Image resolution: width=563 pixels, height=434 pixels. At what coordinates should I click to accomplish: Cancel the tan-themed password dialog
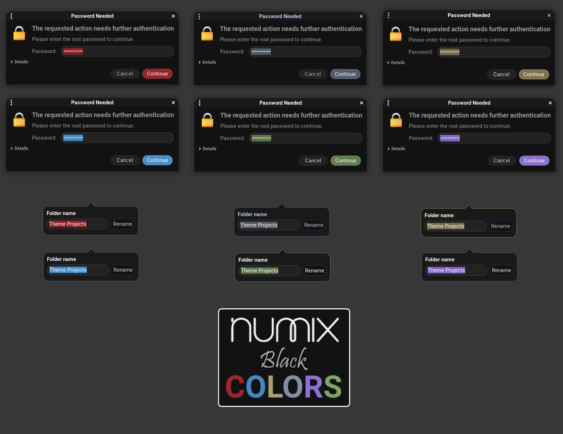coord(501,74)
